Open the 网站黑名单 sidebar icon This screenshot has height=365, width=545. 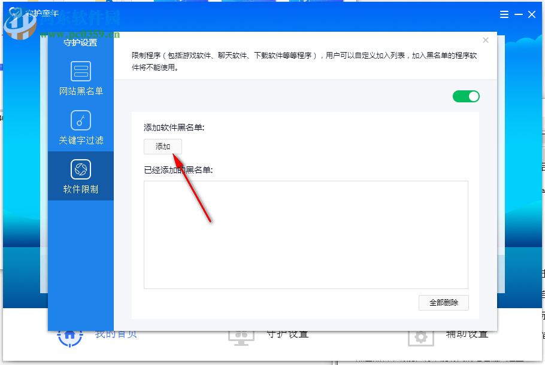point(81,72)
